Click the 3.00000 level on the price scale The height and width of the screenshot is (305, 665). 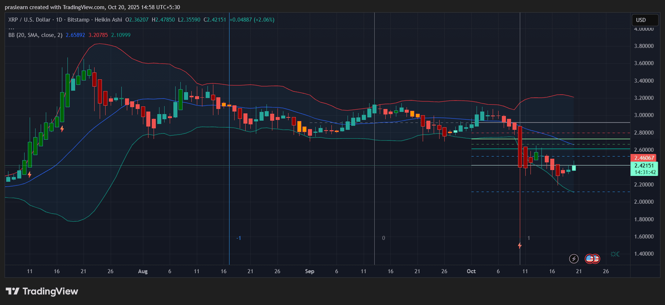[x=644, y=115]
